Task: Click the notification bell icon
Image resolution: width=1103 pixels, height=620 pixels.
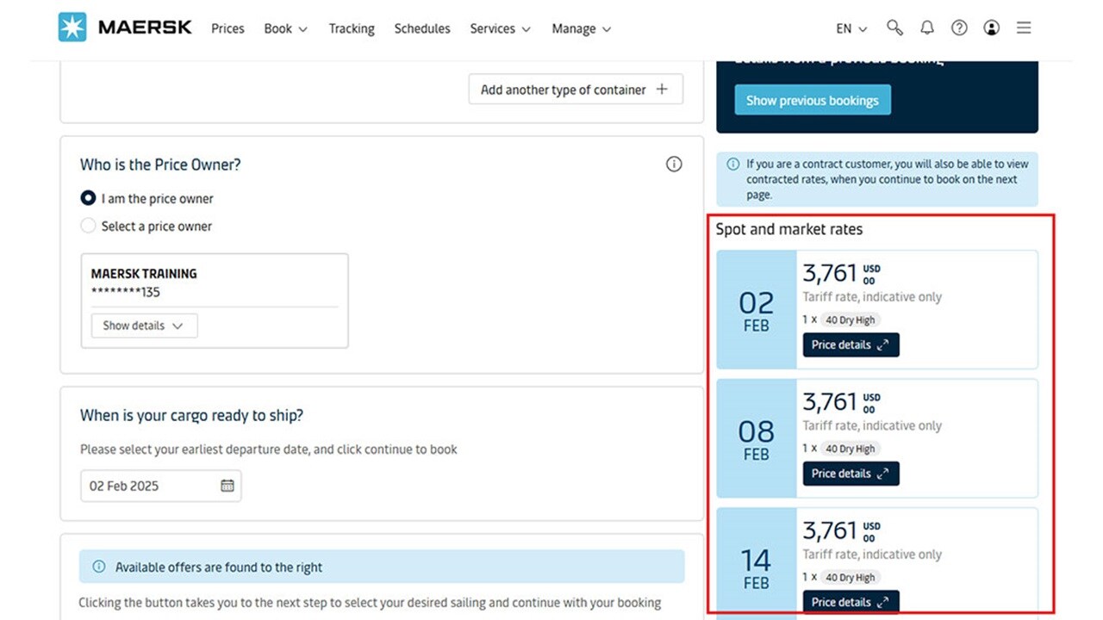Action: tap(926, 28)
